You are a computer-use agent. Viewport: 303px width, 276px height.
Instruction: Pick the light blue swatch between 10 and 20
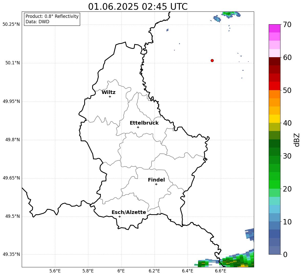[274, 209]
